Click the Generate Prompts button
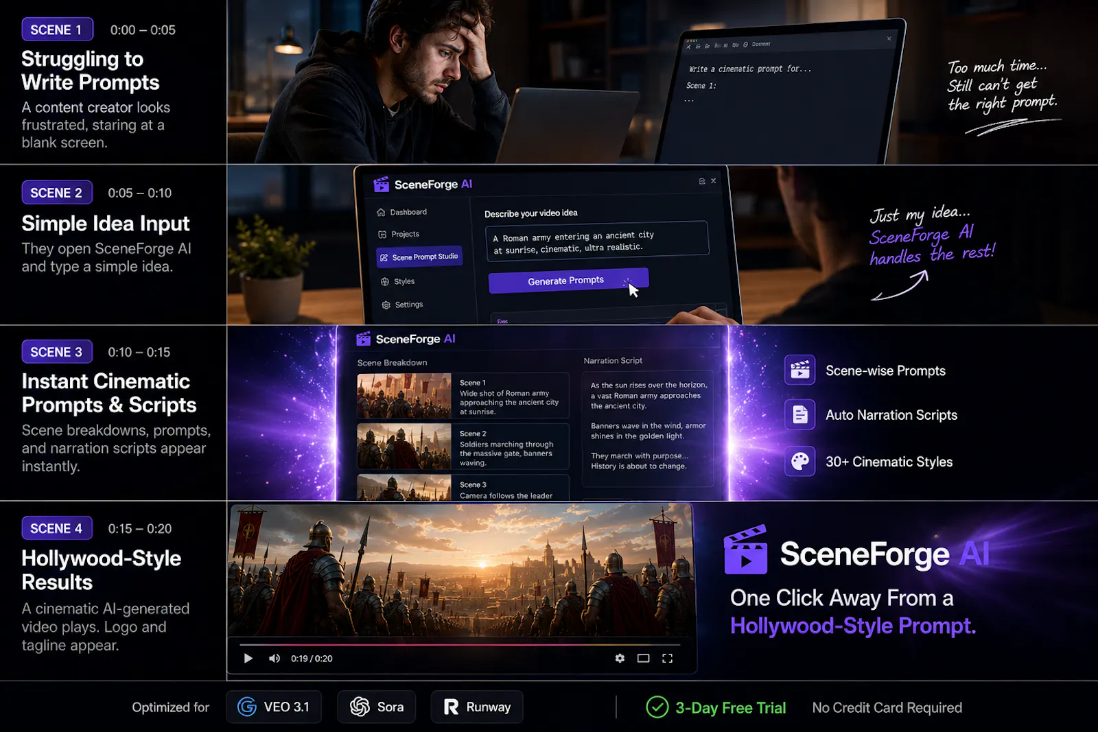The width and height of the screenshot is (1098, 732). point(568,281)
